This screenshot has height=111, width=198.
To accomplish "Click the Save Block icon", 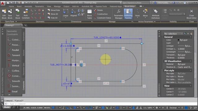I will coord(10,14).
